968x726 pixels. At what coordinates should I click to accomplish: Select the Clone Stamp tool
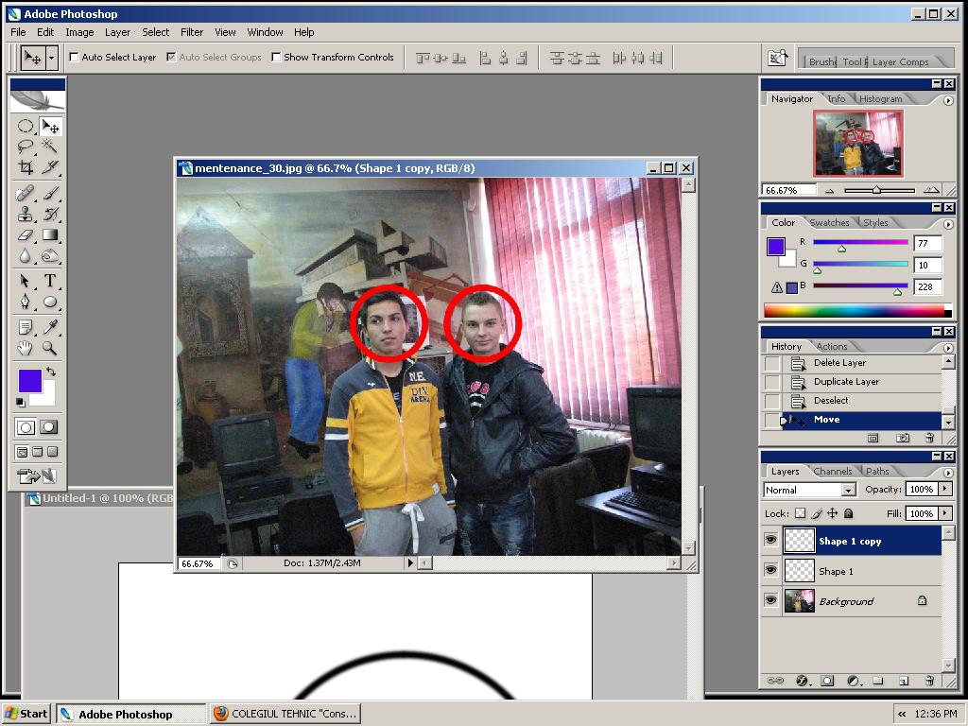(x=25, y=215)
